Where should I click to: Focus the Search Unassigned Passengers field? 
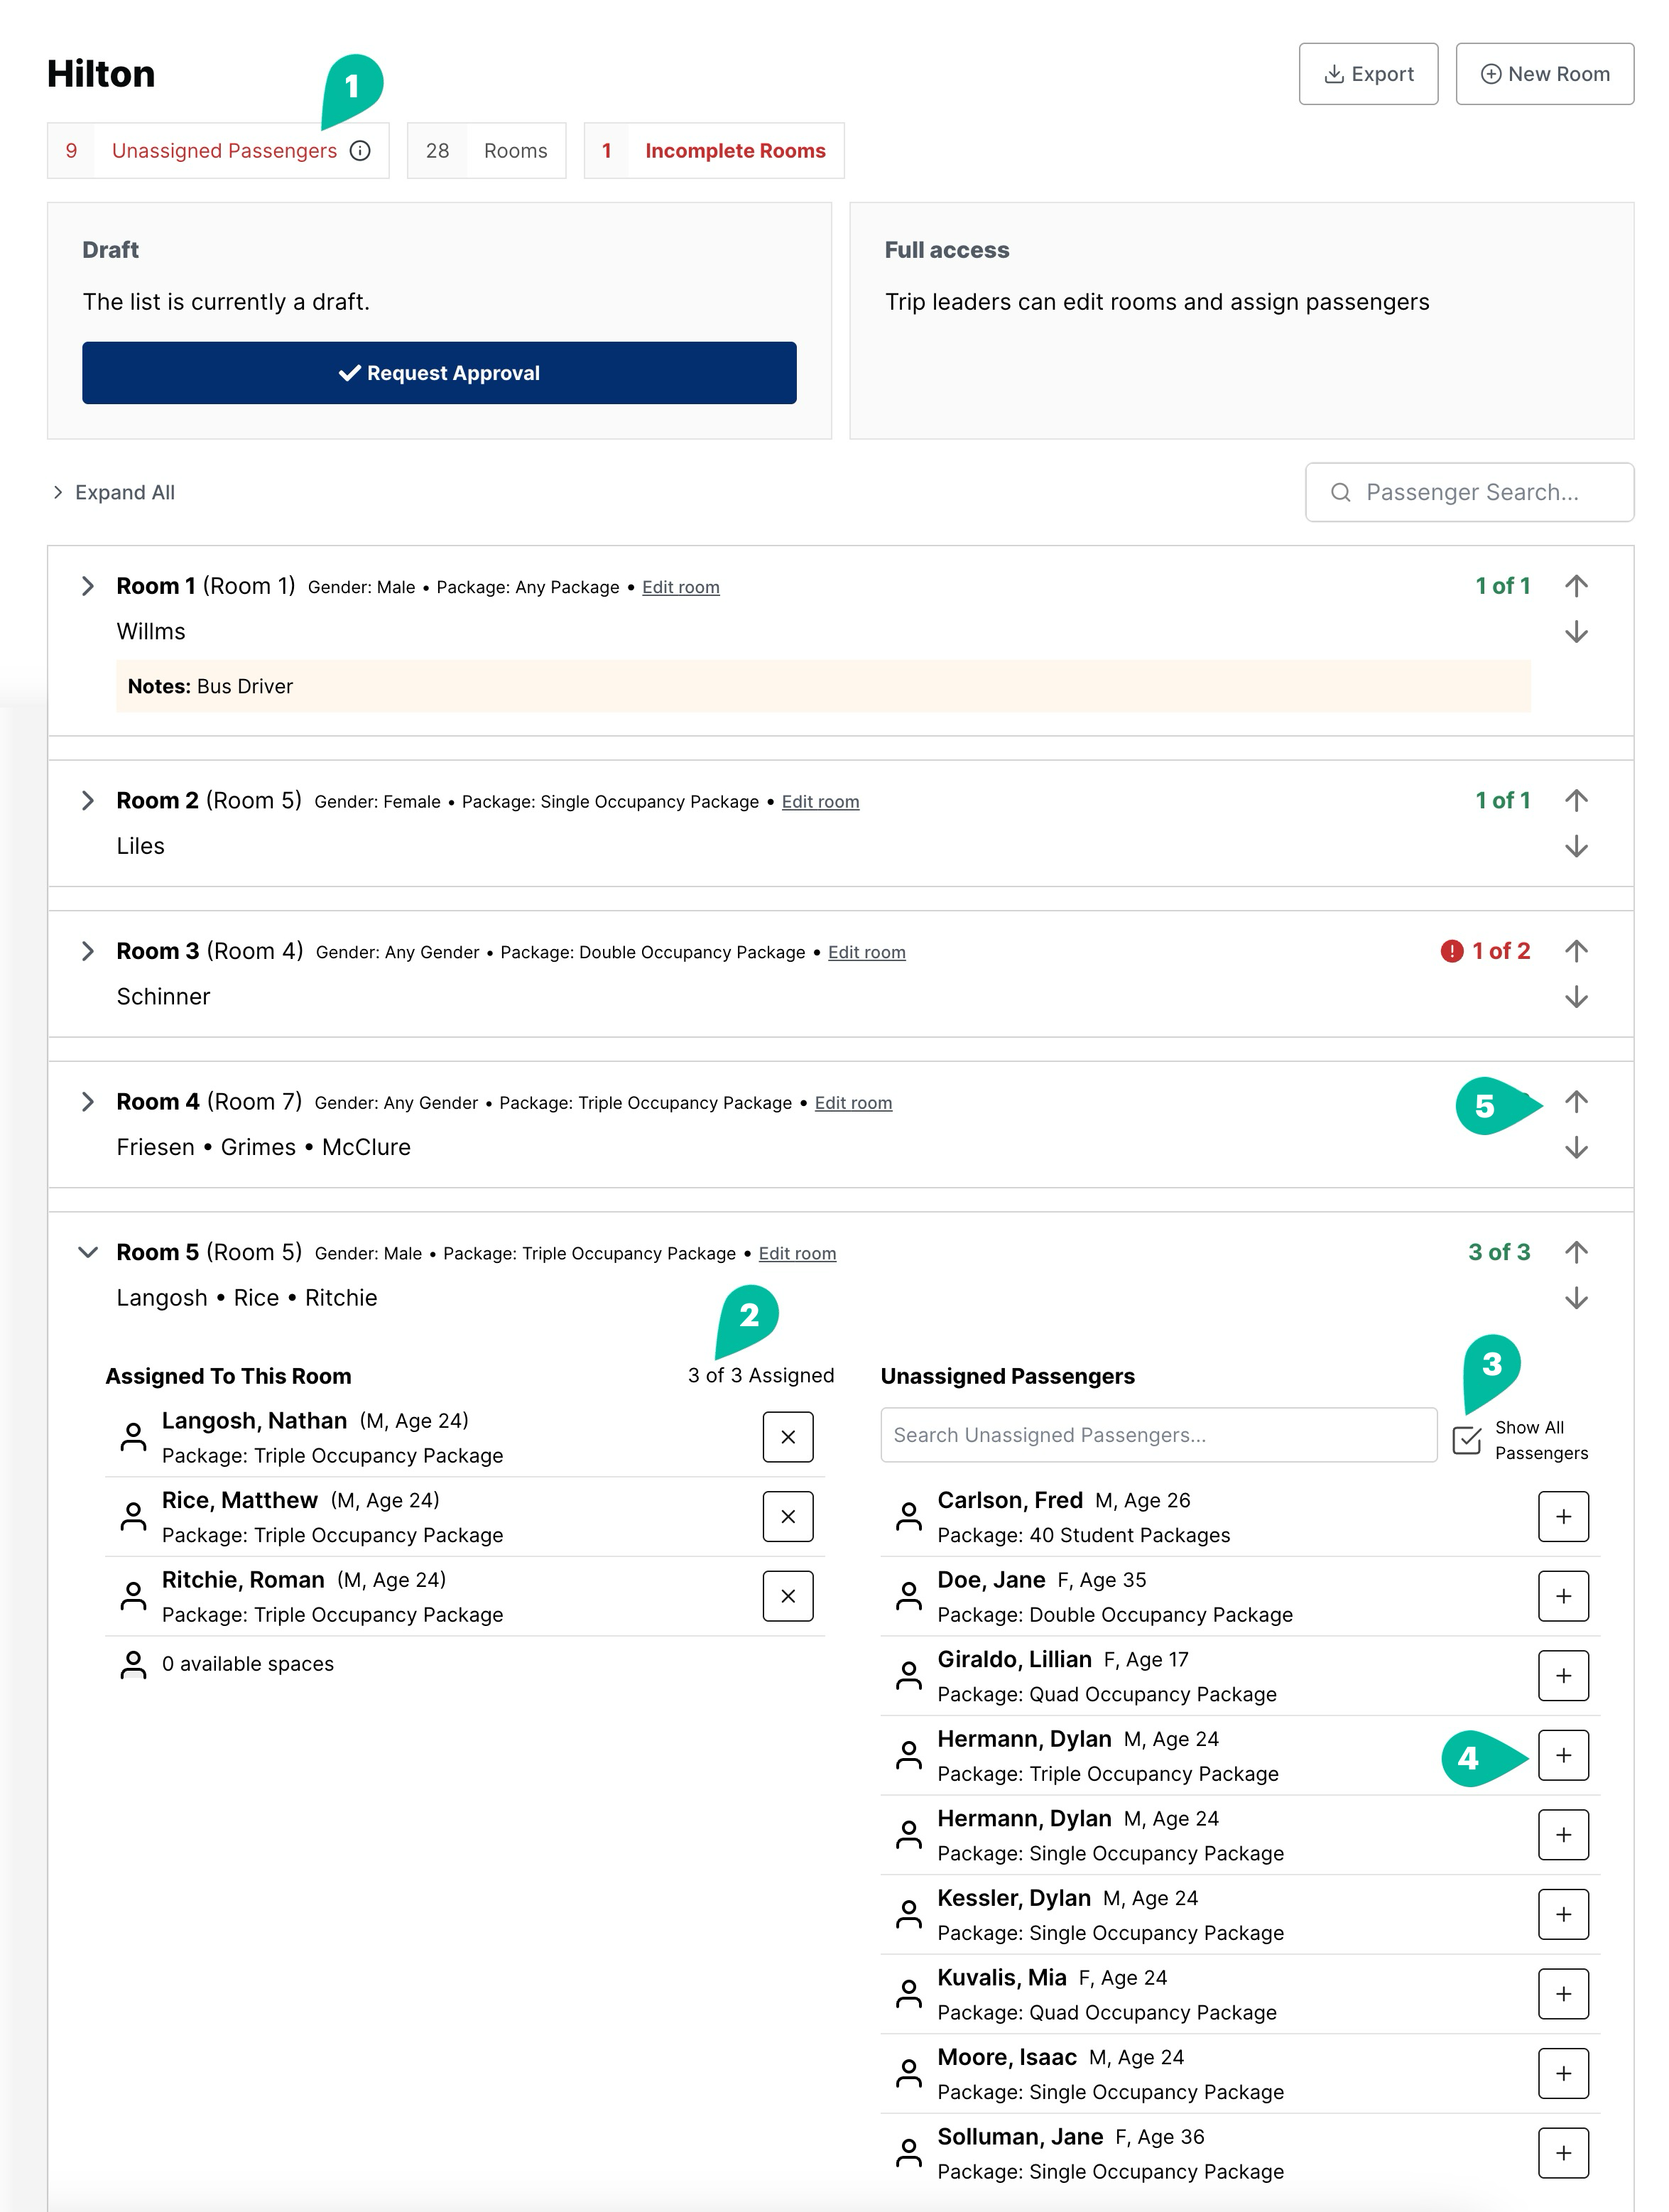tap(1158, 1435)
